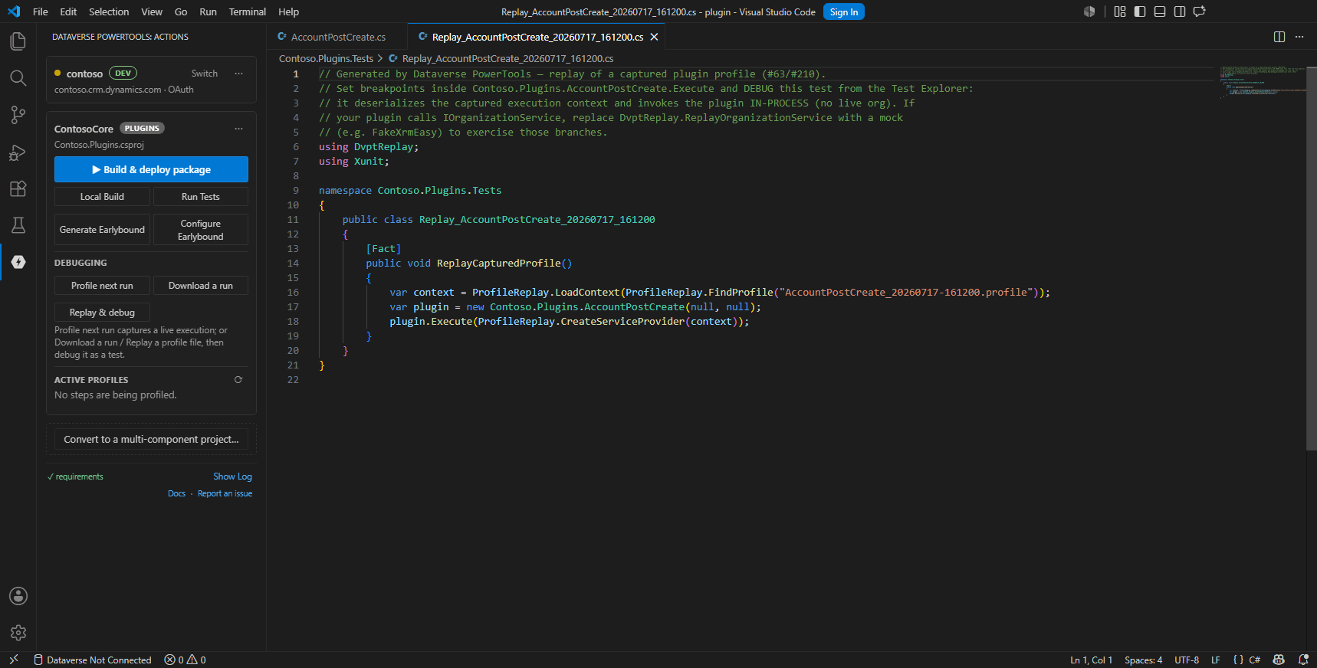Click the Copilot status icon
1317x668 pixels.
[1279, 660]
